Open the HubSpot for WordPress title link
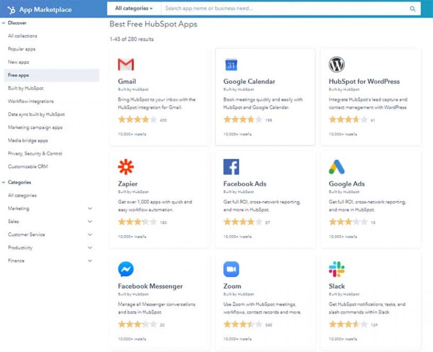The image size is (433, 352). 364,81
